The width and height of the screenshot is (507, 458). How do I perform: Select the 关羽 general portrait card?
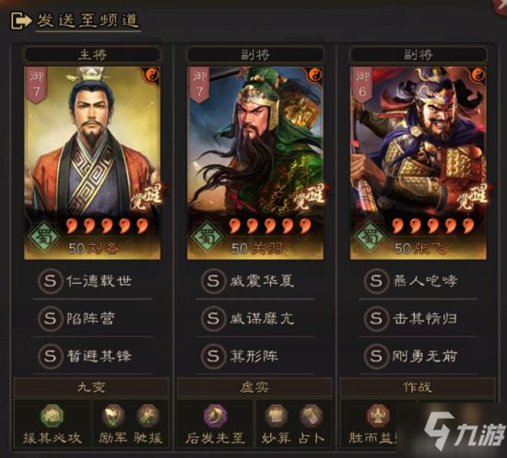pos(255,163)
